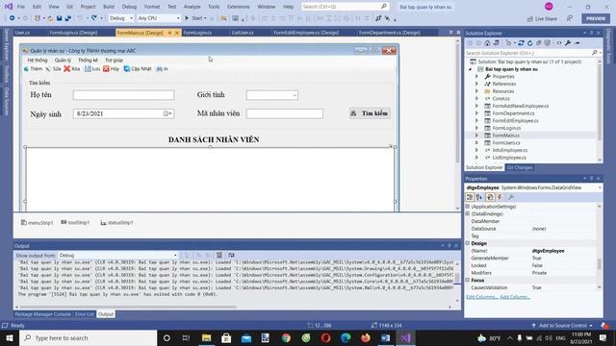Click Clear All icon in Output panel
616x346 pixels.
[x=219, y=255]
